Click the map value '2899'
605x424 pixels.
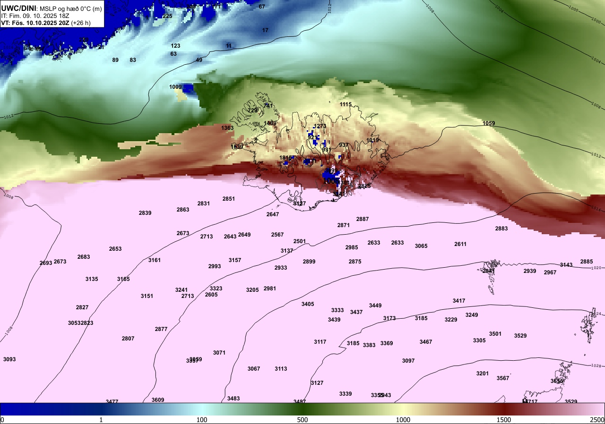pyautogui.click(x=309, y=262)
